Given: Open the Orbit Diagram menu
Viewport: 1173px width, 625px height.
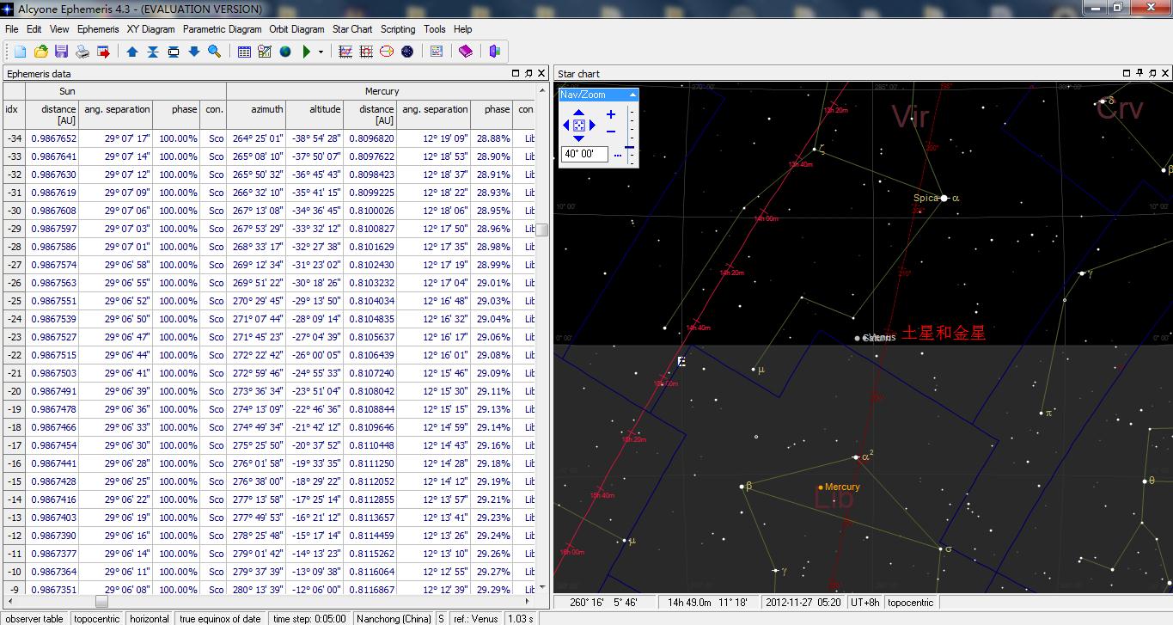Looking at the screenshot, I should coord(297,28).
